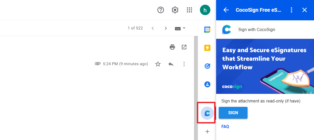
Task: Click CocoSign logo in panel header
Action: click(x=226, y=30)
